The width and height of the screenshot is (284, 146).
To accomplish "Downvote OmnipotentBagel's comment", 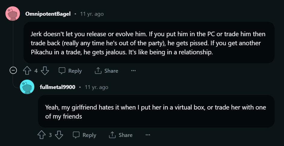I will pos(45,71).
